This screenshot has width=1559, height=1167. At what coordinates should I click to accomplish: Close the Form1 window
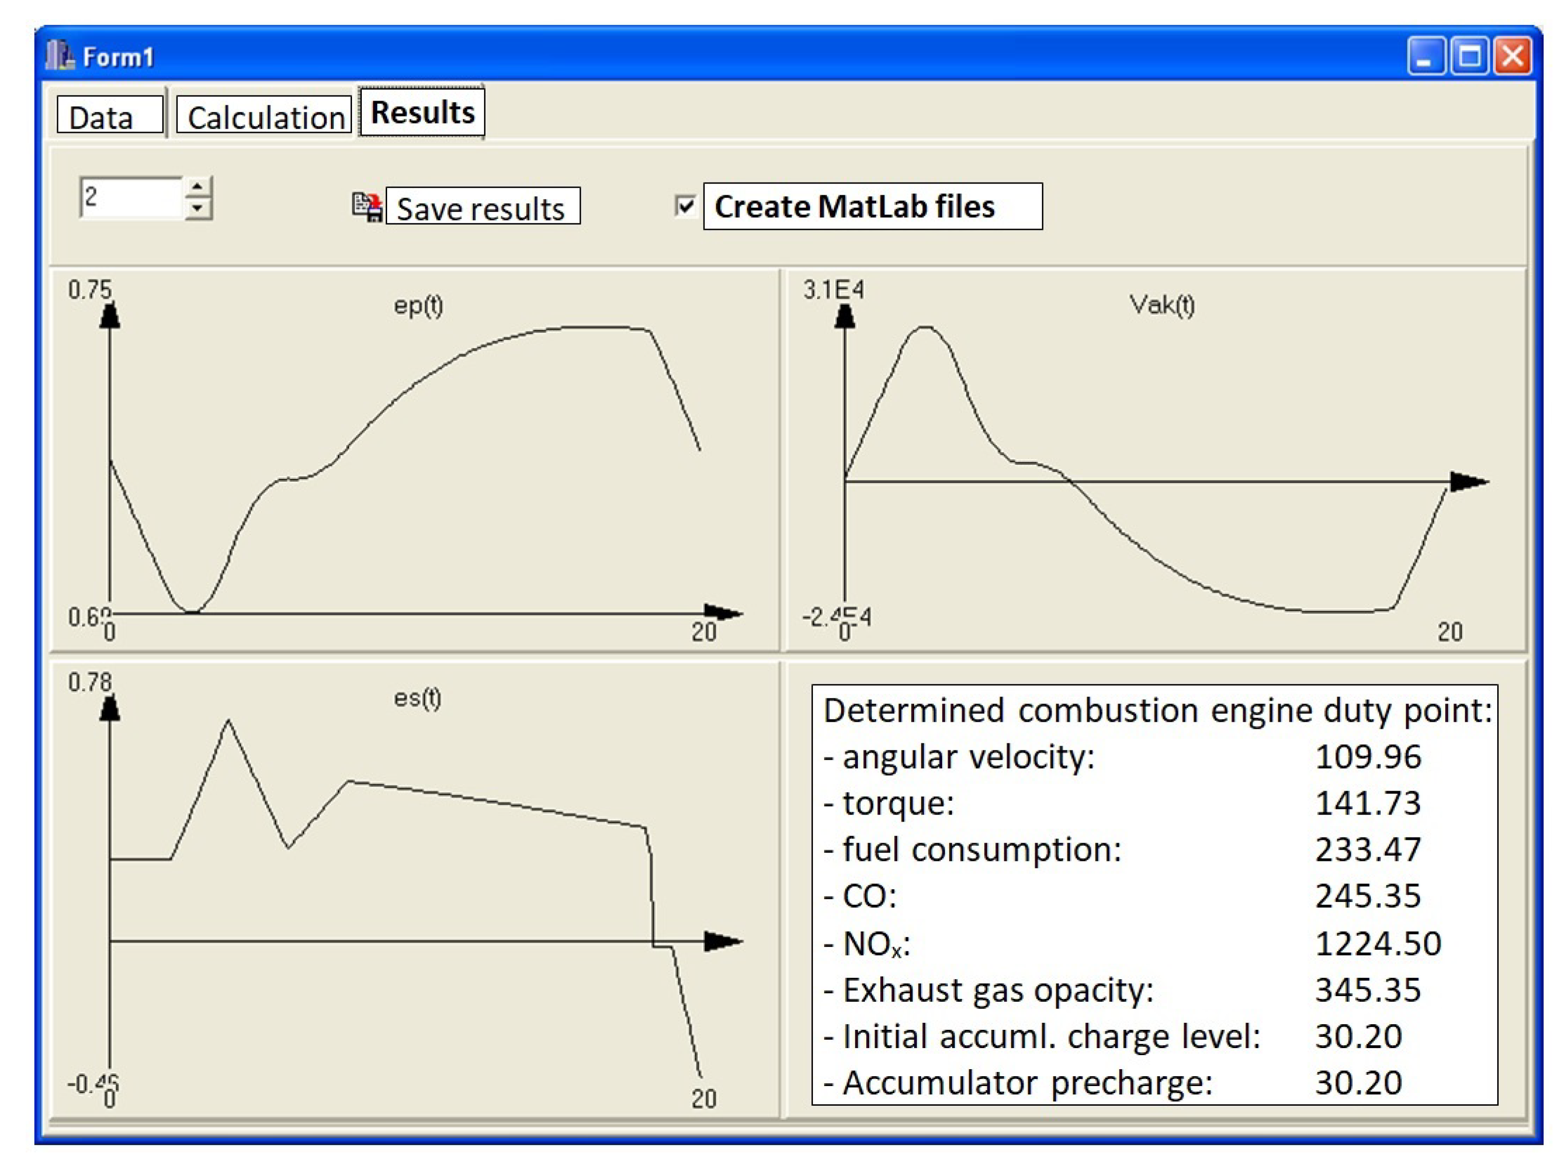pyautogui.click(x=1513, y=56)
